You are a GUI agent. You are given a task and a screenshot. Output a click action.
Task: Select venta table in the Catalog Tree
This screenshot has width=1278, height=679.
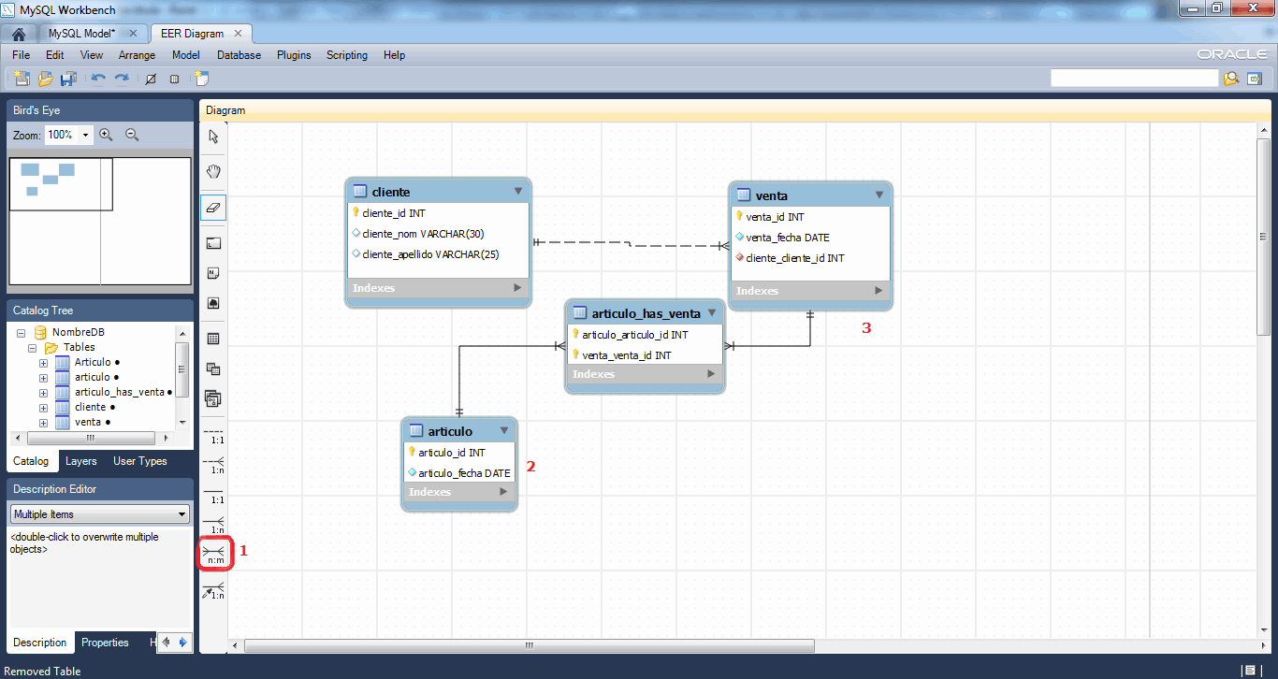(88, 422)
